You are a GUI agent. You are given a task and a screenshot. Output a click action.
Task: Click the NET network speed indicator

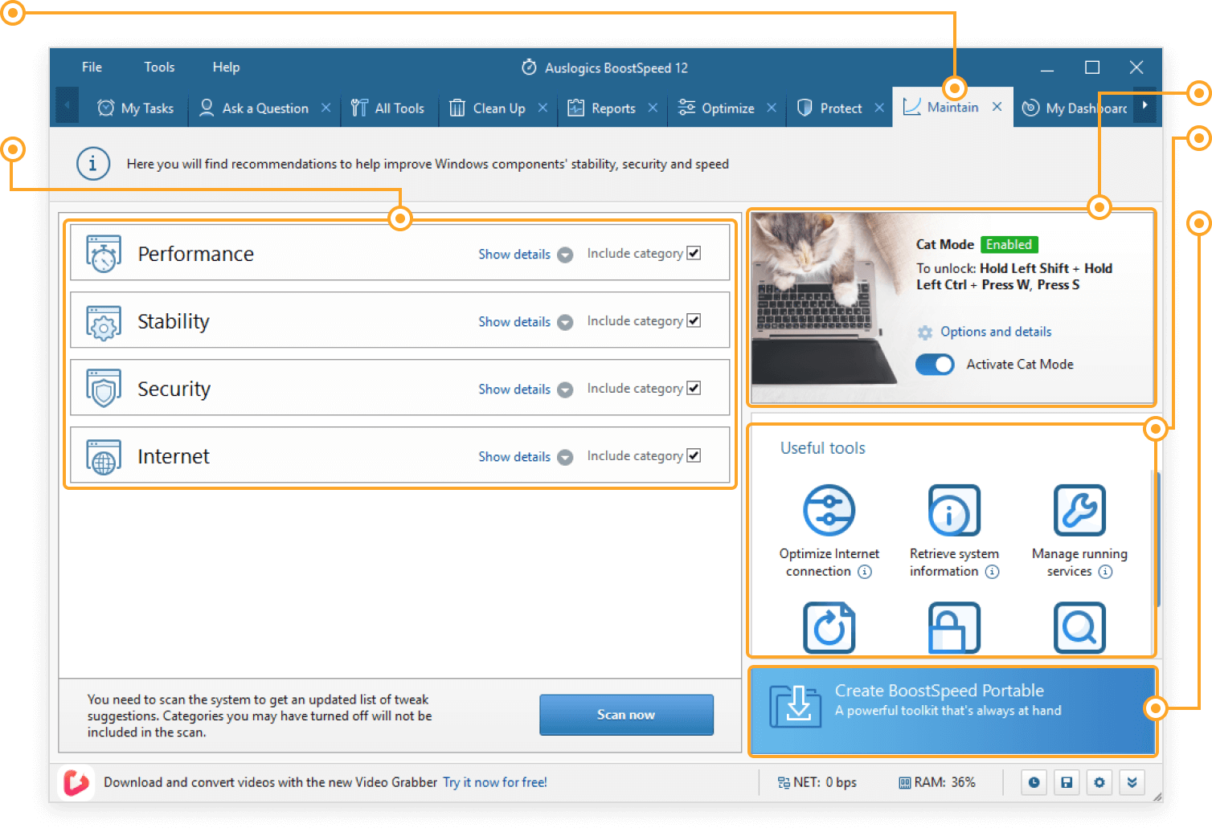coord(817,782)
